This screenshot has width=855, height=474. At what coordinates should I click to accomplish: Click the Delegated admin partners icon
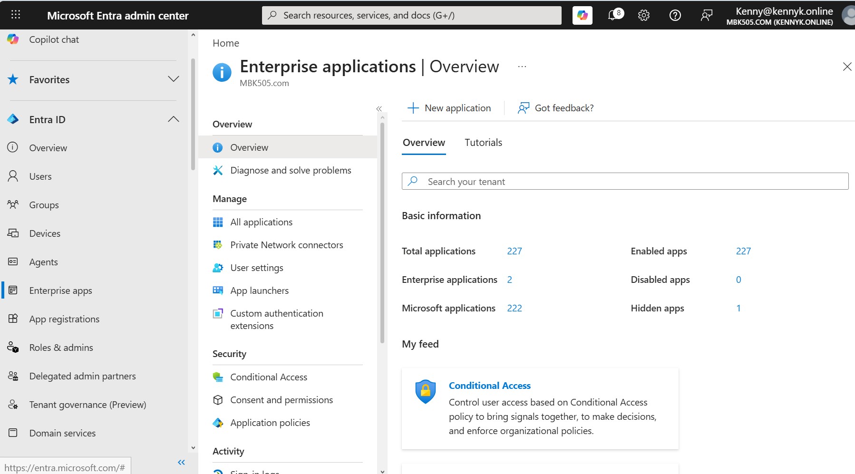coord(13,376)
